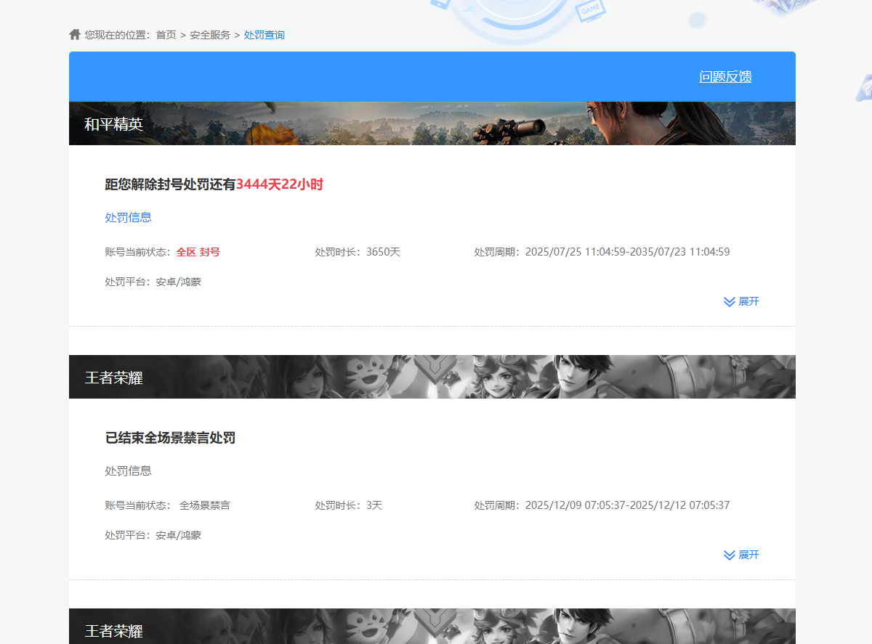Click the 全区 封号 status text
The height and width of the screenshot is (644, 872).
(198, 252)
